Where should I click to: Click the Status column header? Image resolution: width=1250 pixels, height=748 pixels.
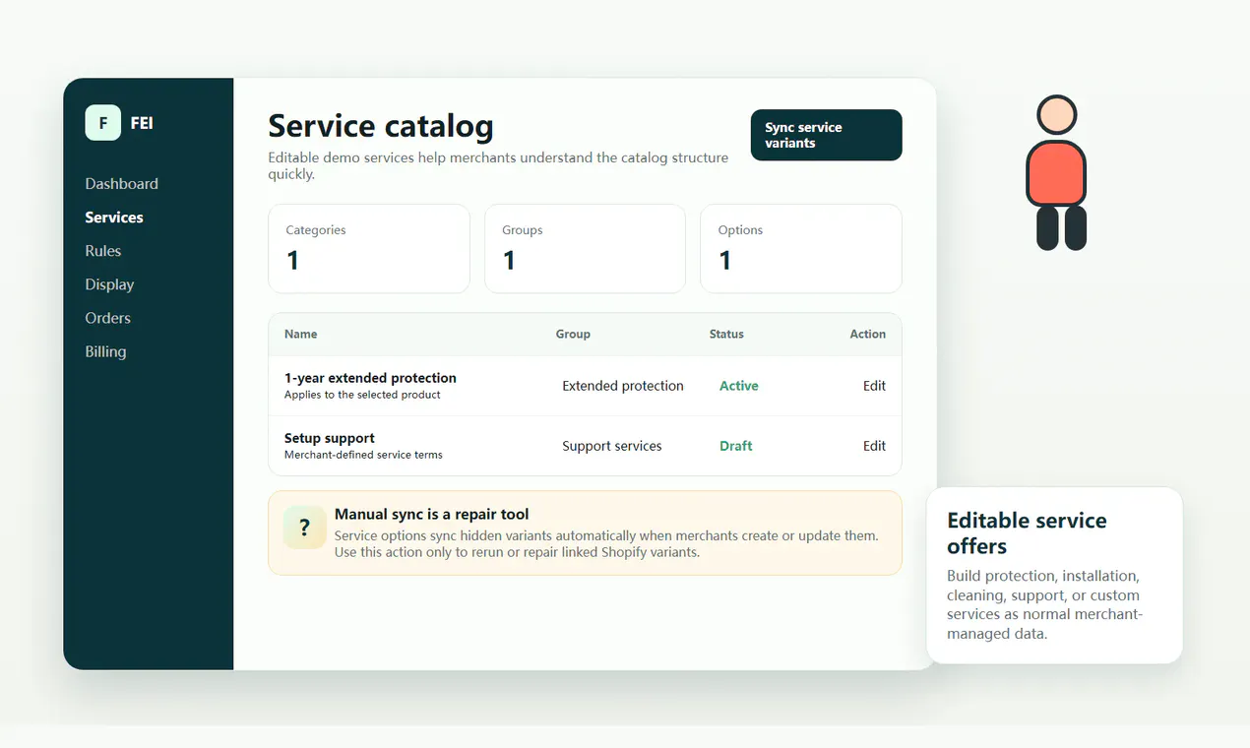[726, 335]
